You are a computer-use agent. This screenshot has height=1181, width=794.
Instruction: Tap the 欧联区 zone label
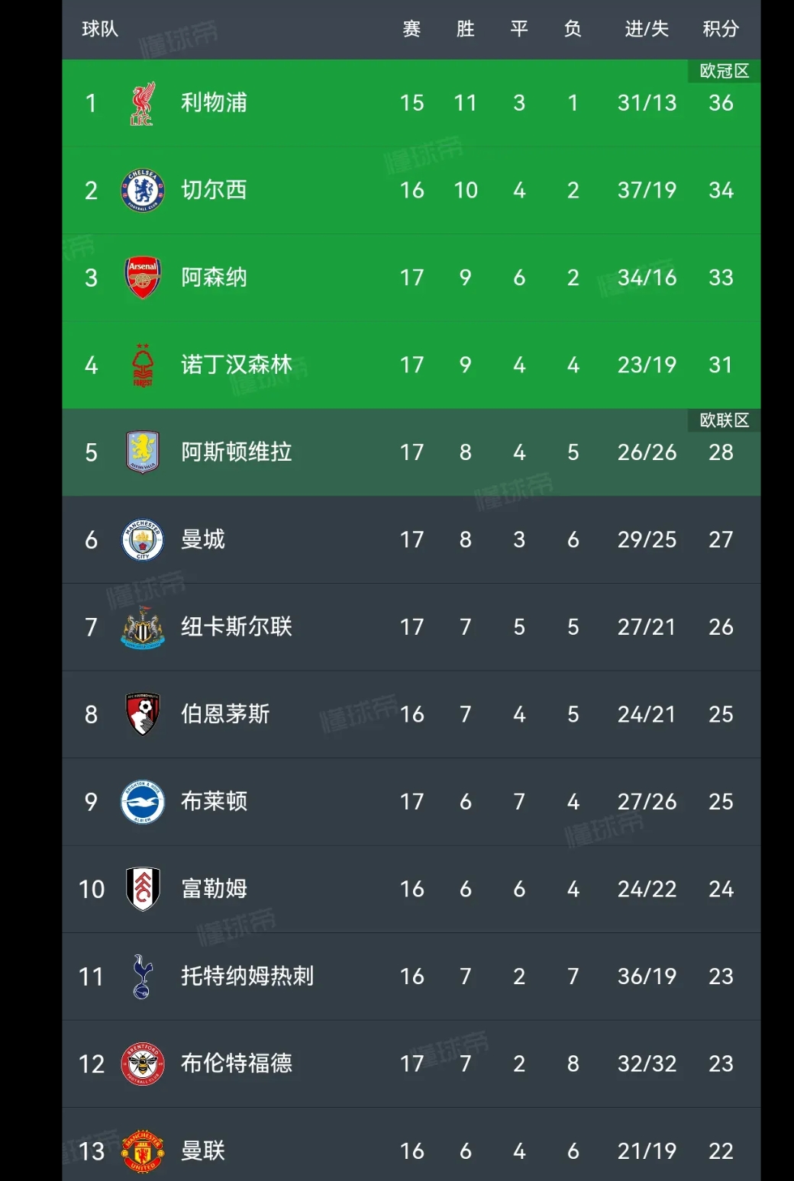click(725, 420)
